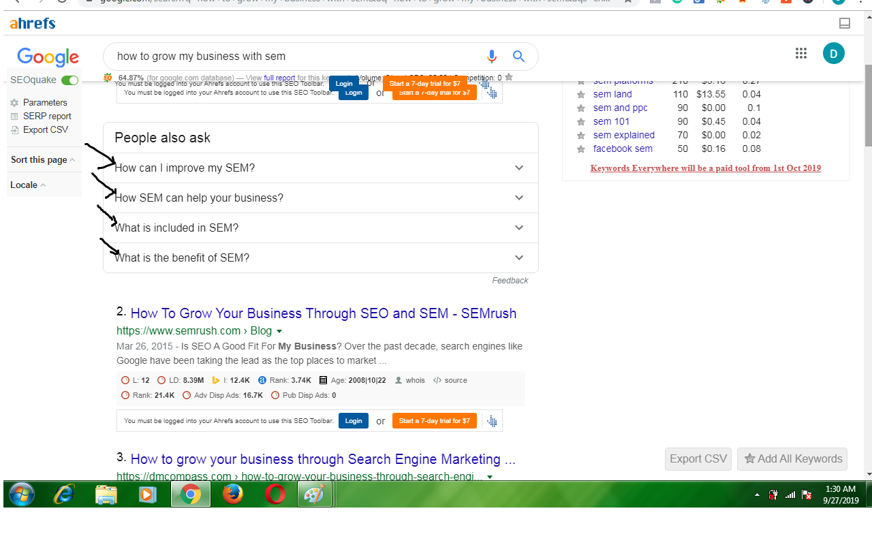The width and height of the screenshot is (872, 545).
Task: Star the 'sem land' keyword
Action: coord(581,95)
